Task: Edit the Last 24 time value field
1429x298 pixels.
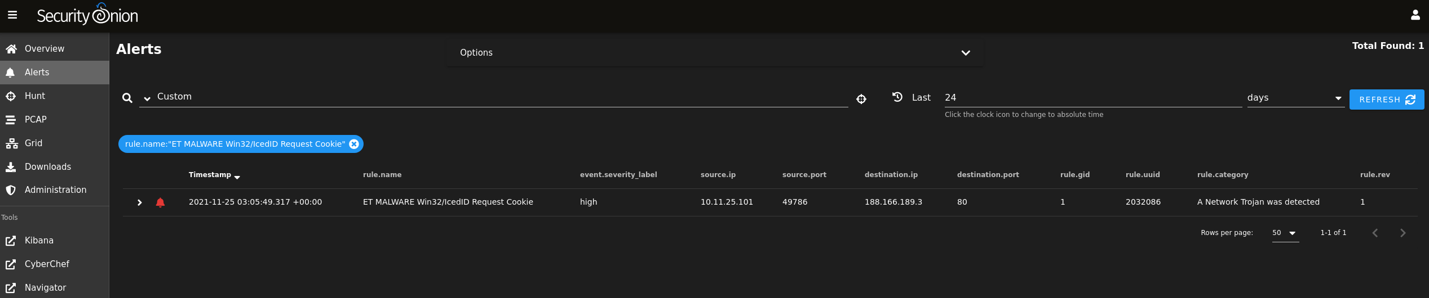Action: point(1092,98)
